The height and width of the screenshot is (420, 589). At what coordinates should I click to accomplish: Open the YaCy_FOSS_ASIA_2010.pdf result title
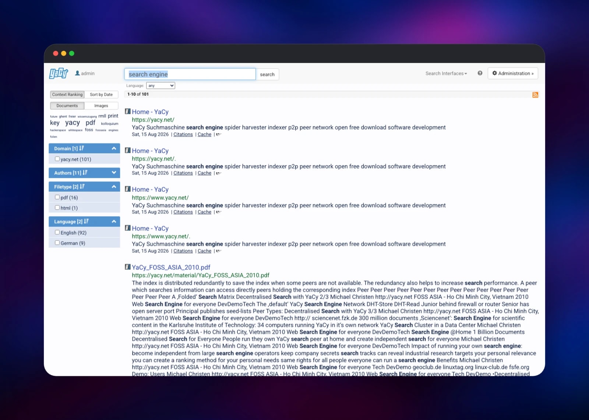pos(171,268)
